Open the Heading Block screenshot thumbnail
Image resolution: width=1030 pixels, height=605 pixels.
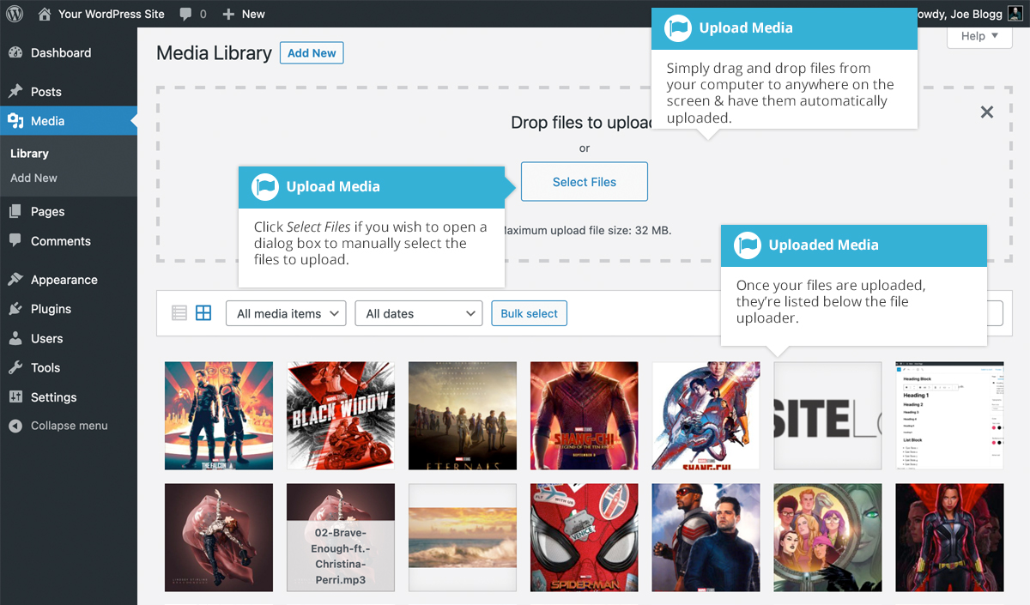tap(949, 415)
